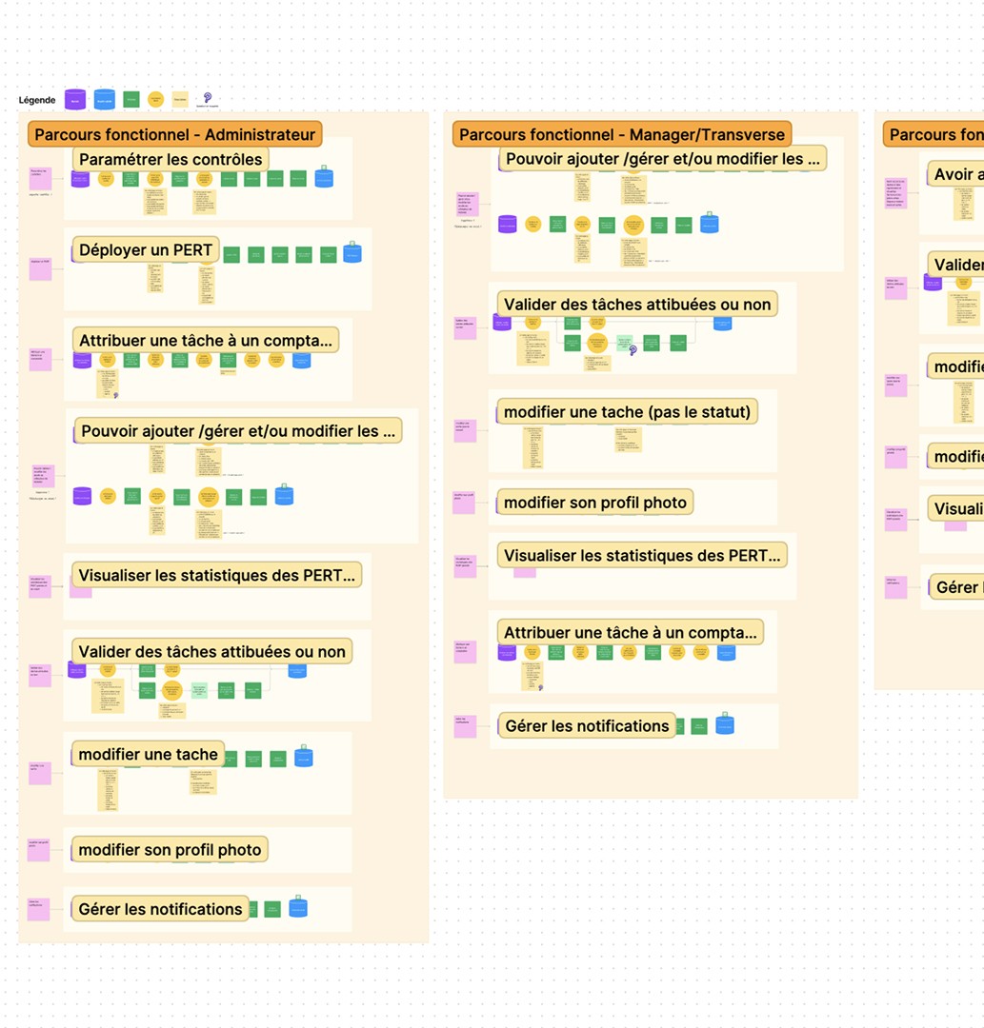Click purple cylinder starting 'Paramétrer les contrôles' flow
The height and width of the screenshot is (1028, 984).
pyautogui.click(x=80, y=179)
